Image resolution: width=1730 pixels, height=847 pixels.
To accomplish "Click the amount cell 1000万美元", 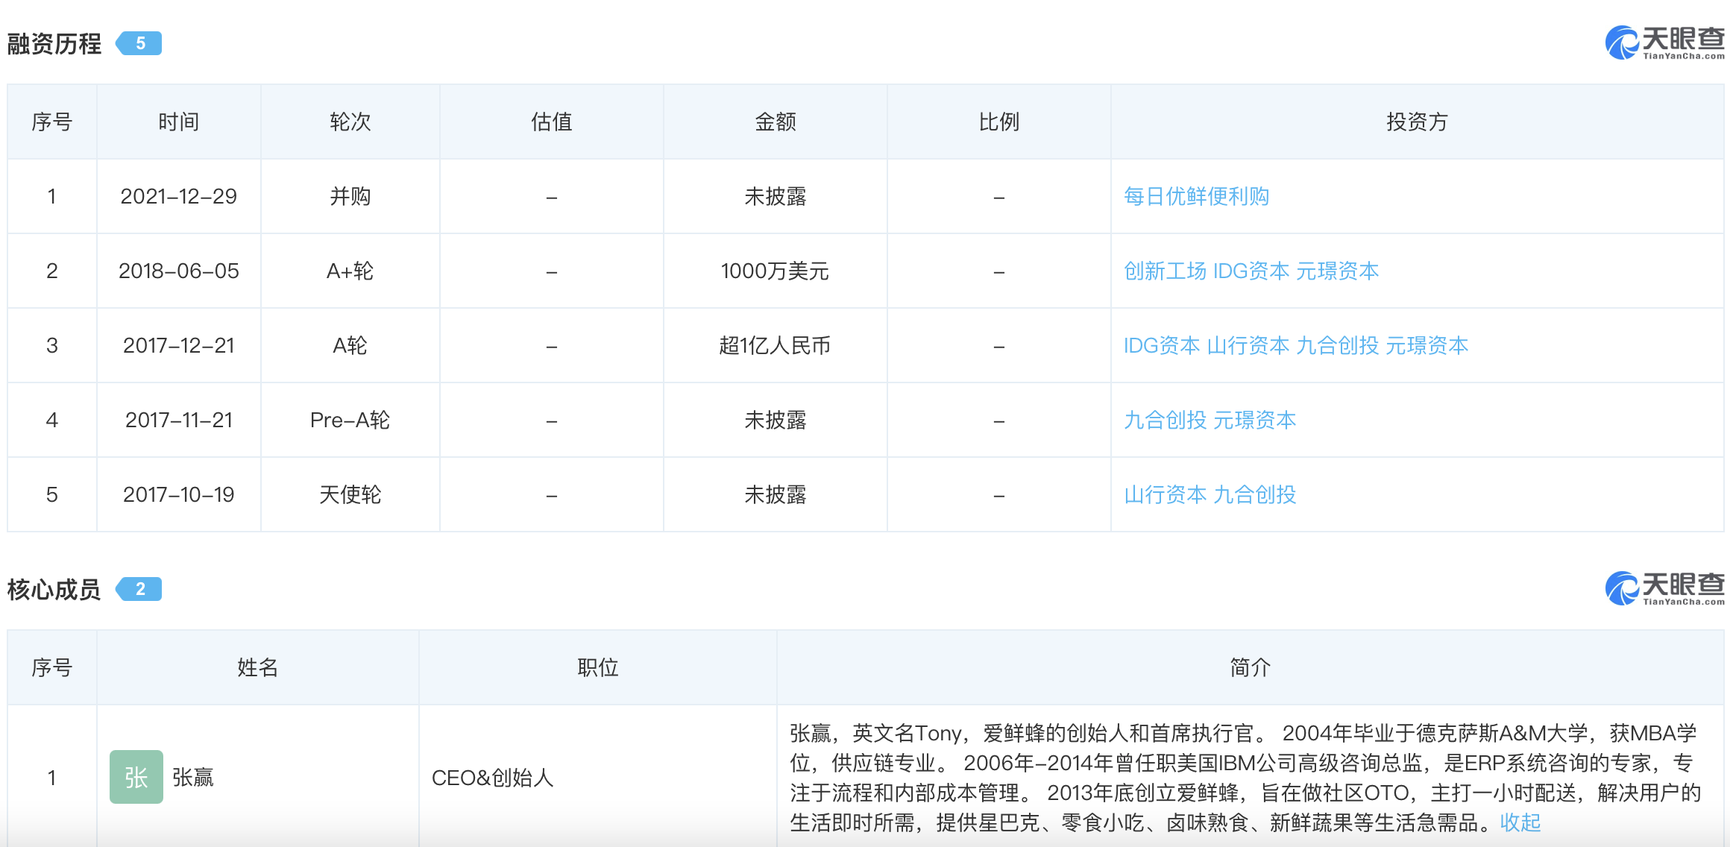I will (776, 271).
